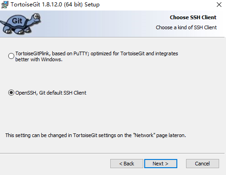The width and height of the screenshot is (226, 175).
Task: Close the setup window with X
Action: 219,5
